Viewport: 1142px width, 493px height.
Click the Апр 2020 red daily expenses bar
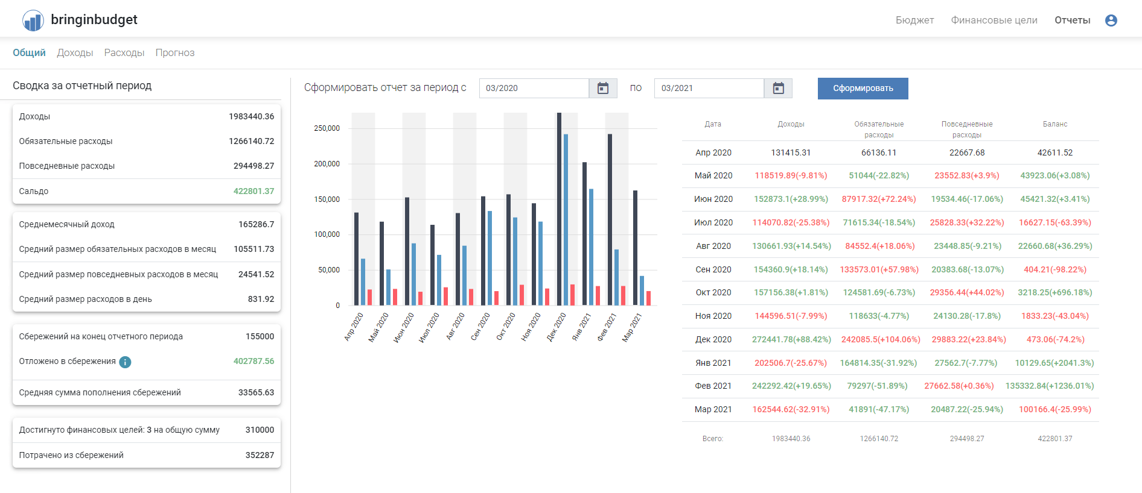pos(370,298)
